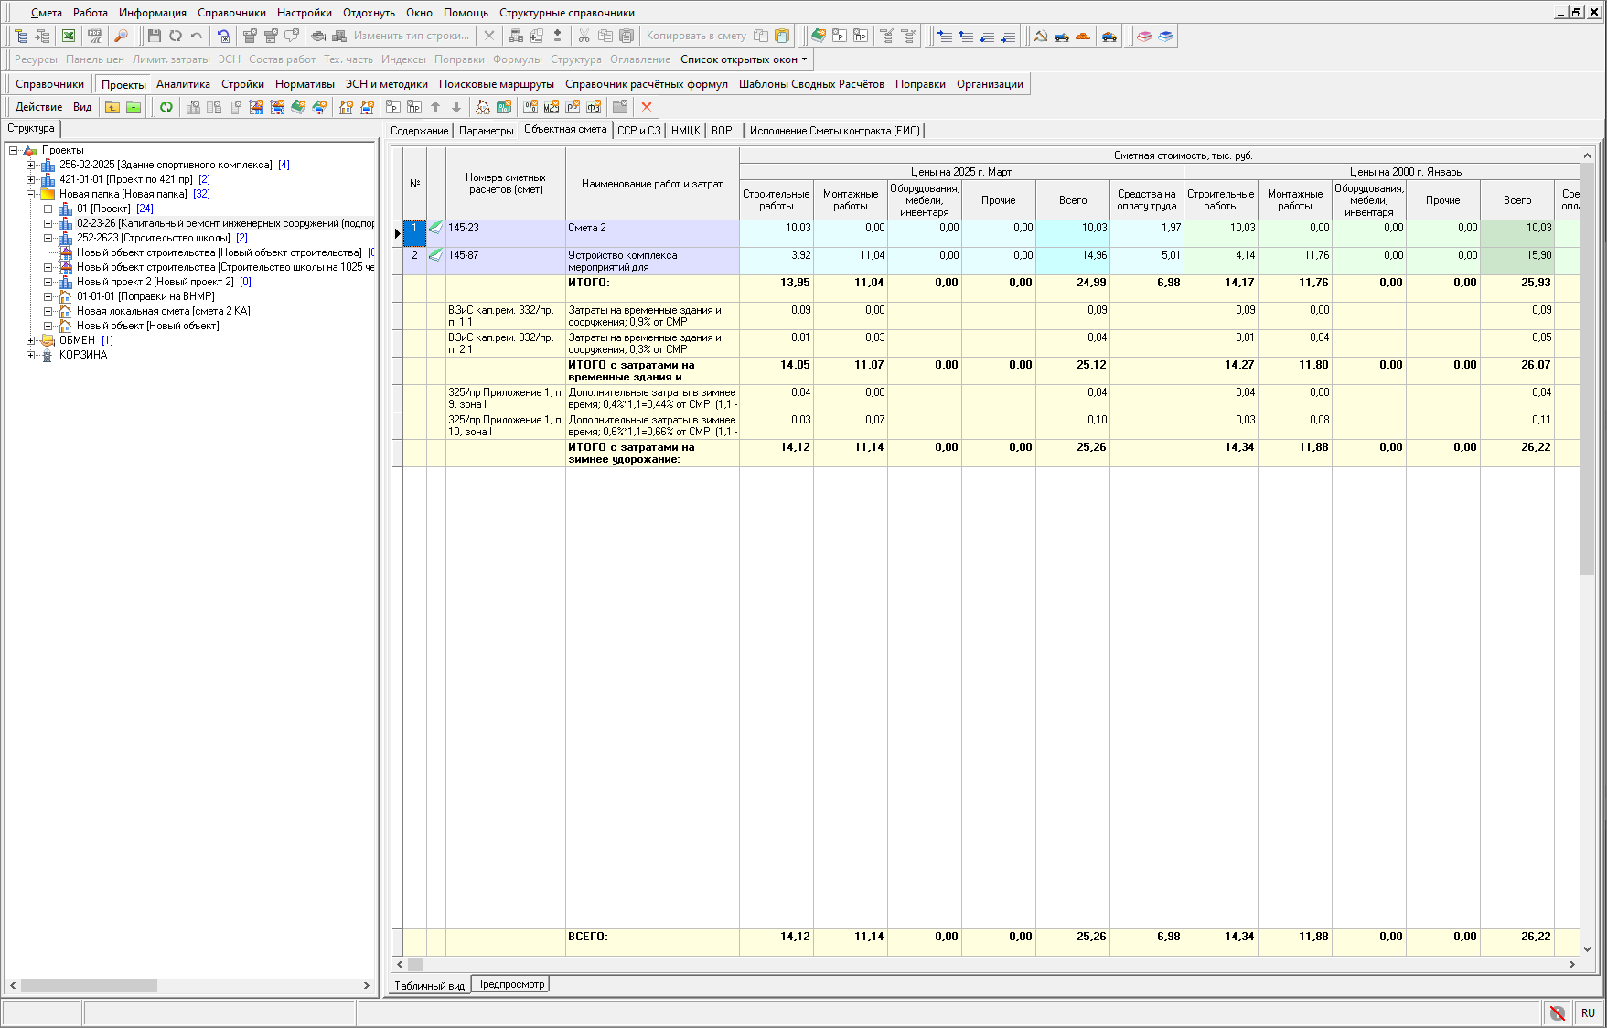Switch to Табличный вид view toggle
Screen dimensions: 1607x1028
pyautogui.click(x=430, y=986)
